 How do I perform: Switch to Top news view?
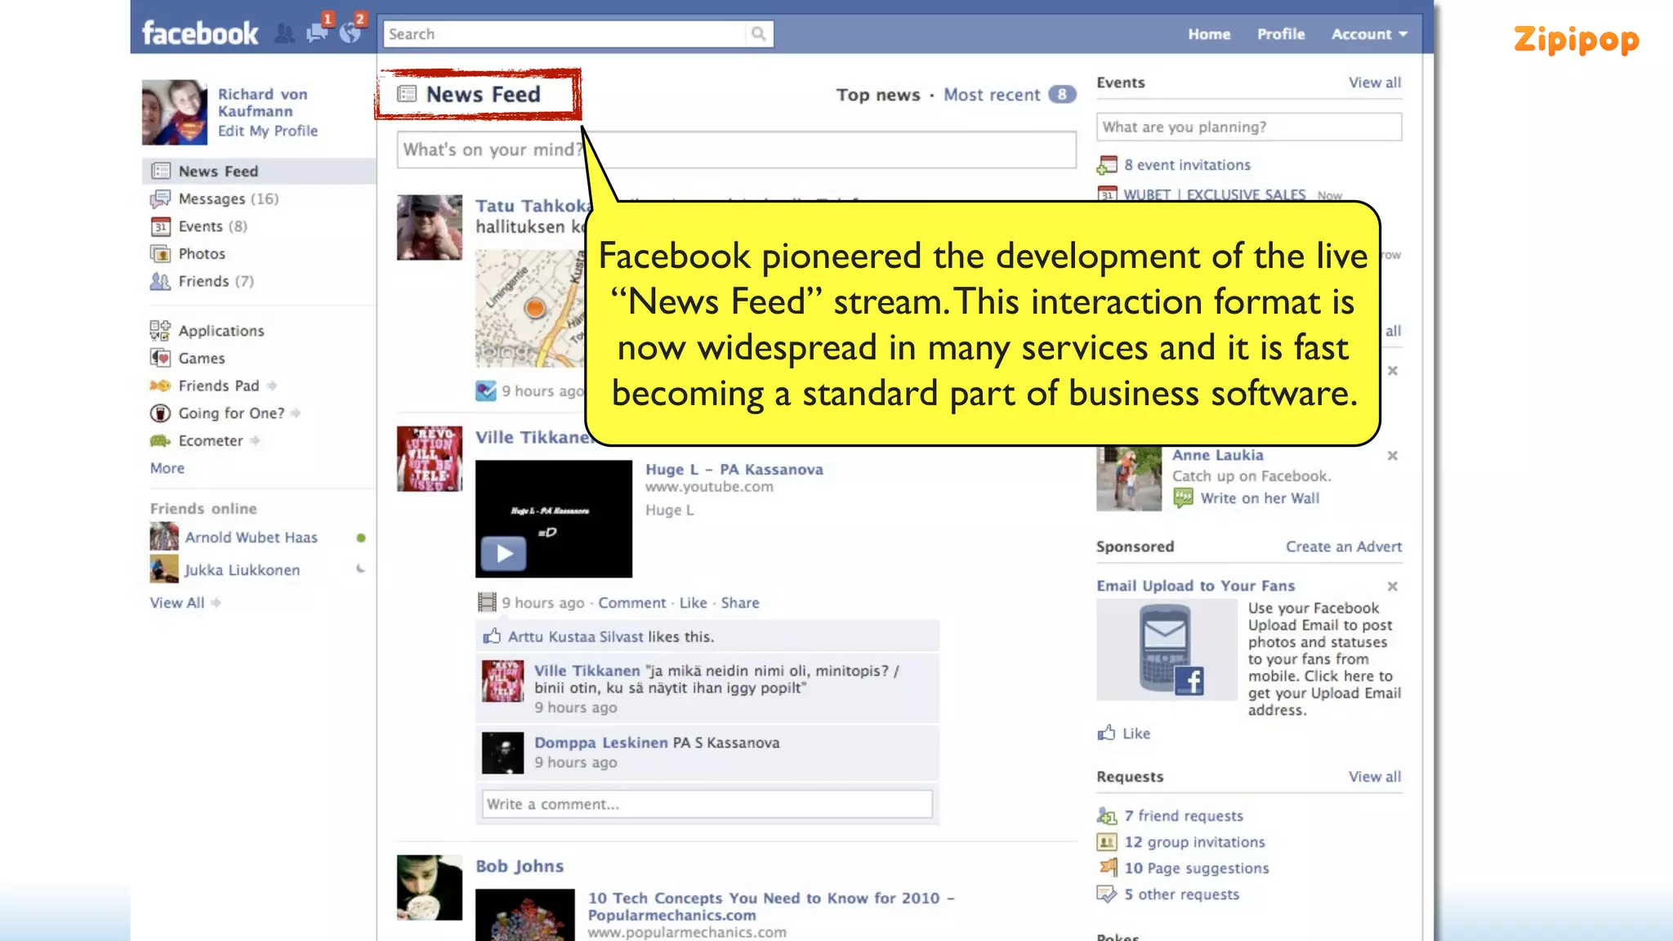[x=878, y=95]
